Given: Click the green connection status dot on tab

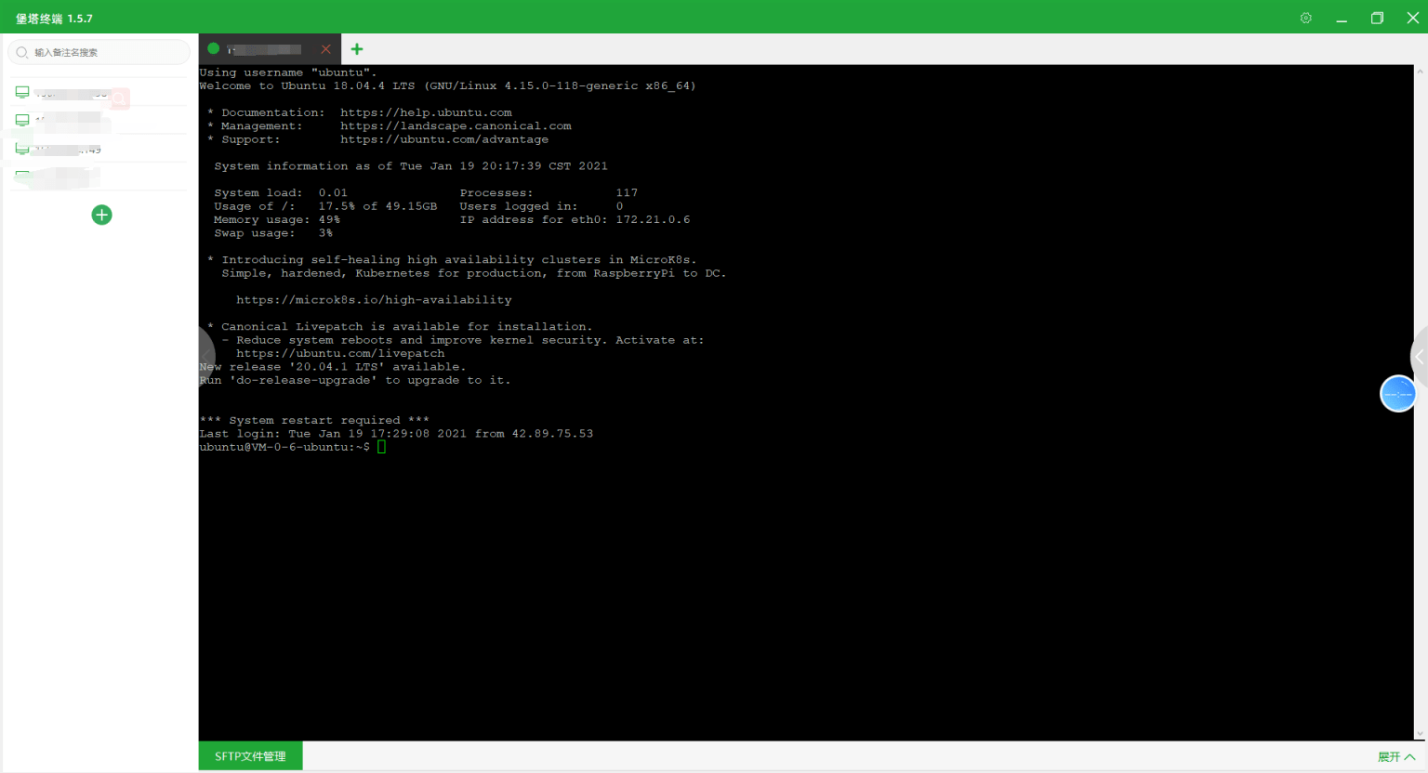Looking at the screenshot, I should coord(213,48).
